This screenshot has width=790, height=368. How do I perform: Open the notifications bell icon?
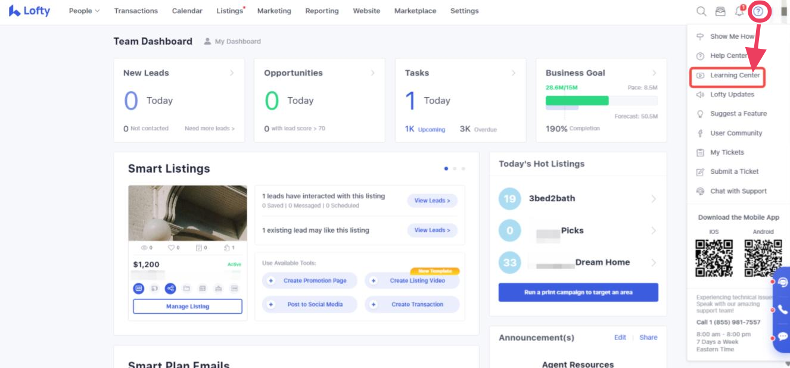point(739,11)
